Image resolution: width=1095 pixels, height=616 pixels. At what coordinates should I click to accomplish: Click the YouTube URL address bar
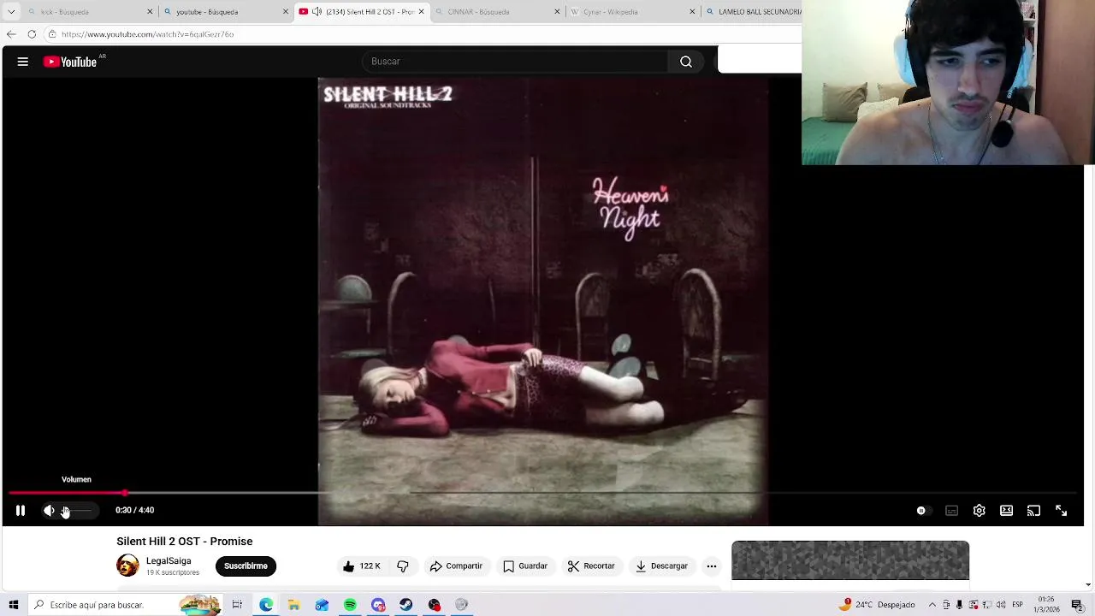point(423,34)
